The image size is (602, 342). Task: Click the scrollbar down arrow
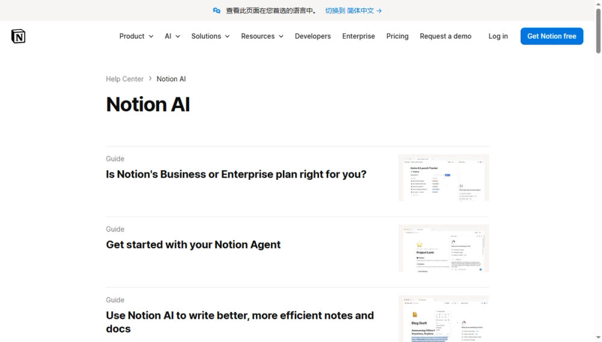pos(598,337)
